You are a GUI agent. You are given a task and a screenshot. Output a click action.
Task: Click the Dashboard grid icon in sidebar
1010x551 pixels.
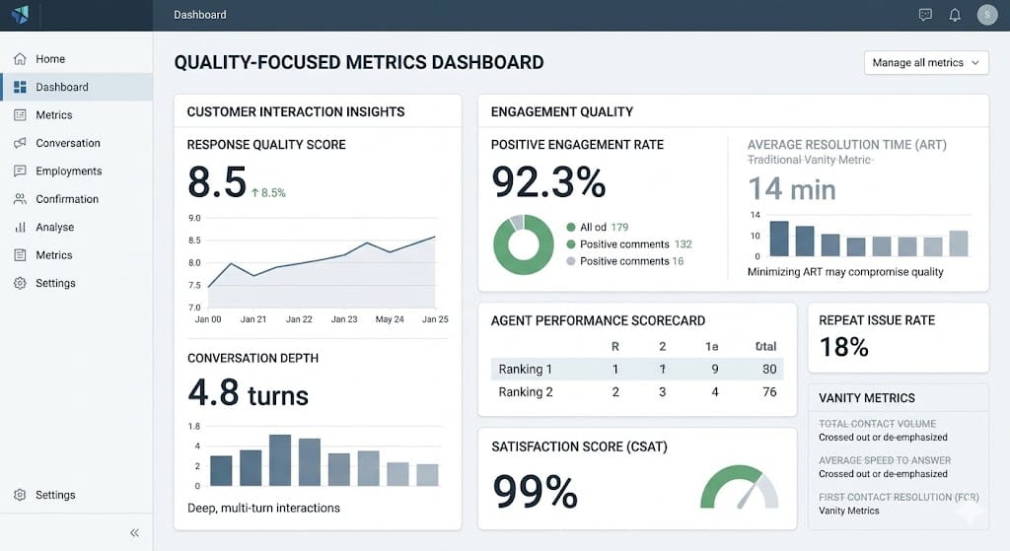click(20, 87)
